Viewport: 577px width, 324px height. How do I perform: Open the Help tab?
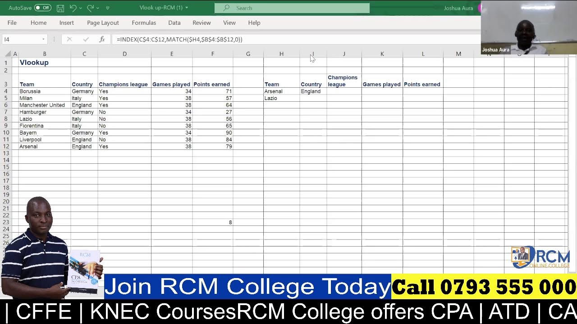[254, 22]
